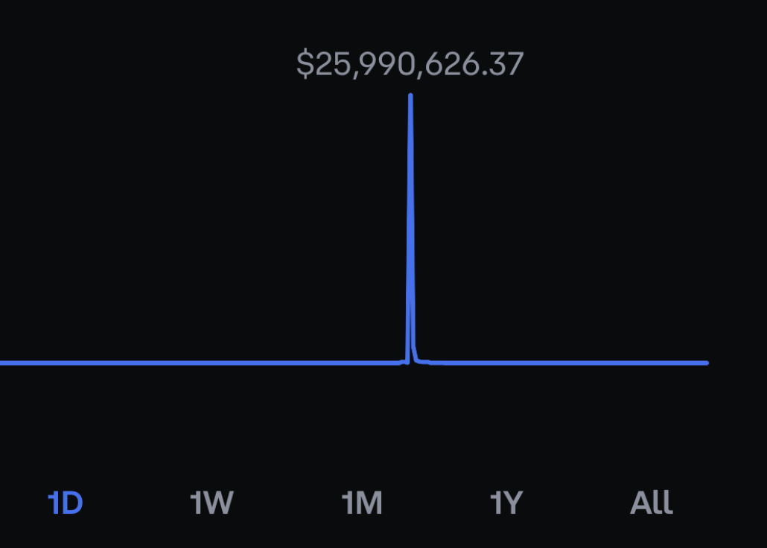
Task: Click the flat line just left of the spike
Action: (391, 363)
